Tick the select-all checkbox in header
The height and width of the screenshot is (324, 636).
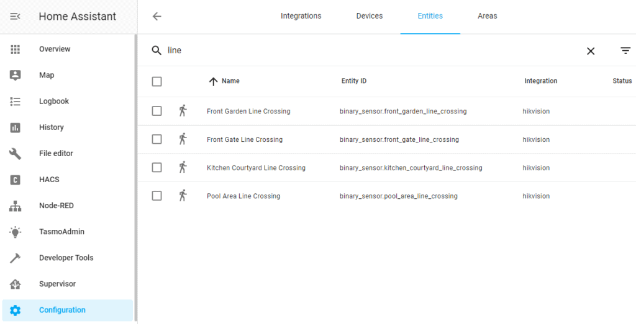click(x=157, y=82)
